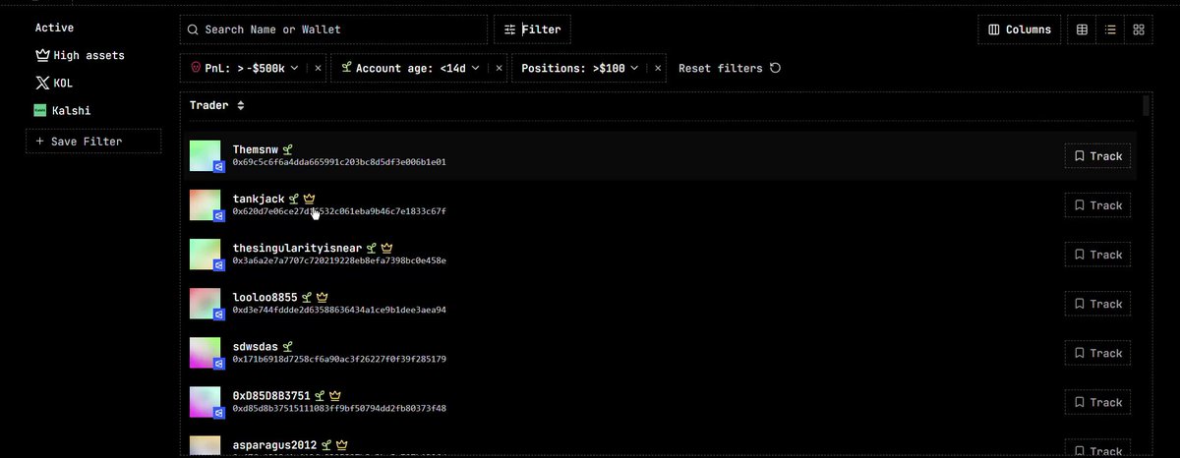Click wallet address starting 0x69c5c6f6

339,162
